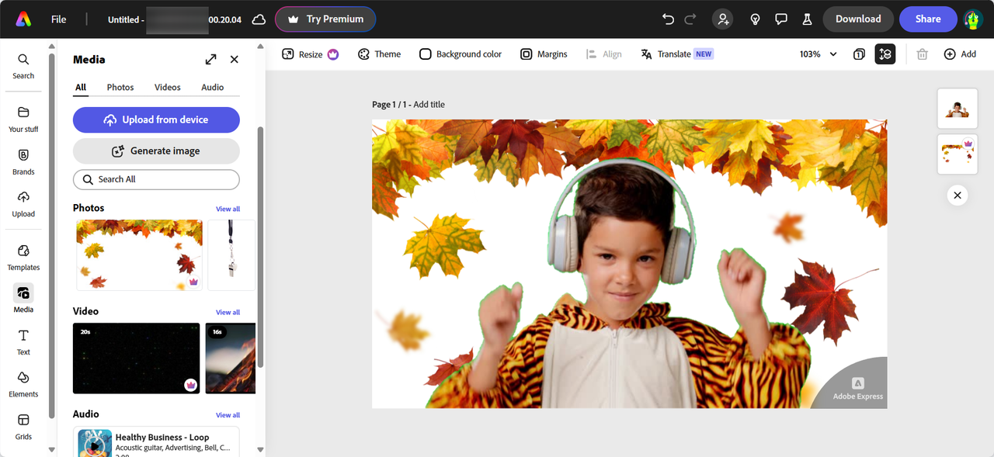Select the boy layer thumbnail
Screen dimensions: 994x457
pos(957,109)
